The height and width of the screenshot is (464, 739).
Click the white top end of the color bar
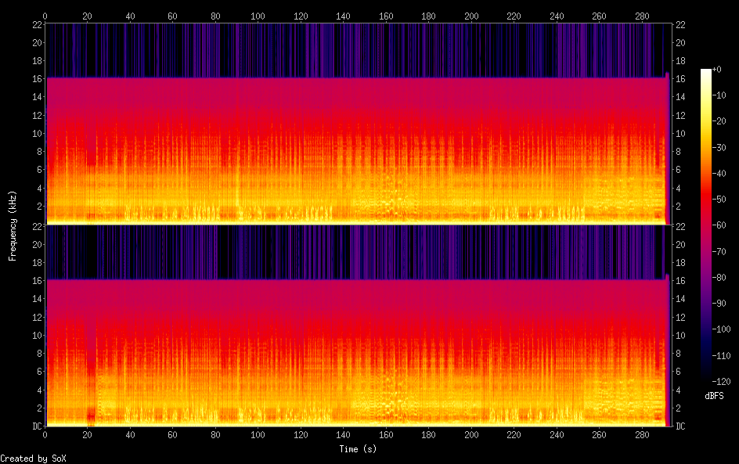[706, 72]
